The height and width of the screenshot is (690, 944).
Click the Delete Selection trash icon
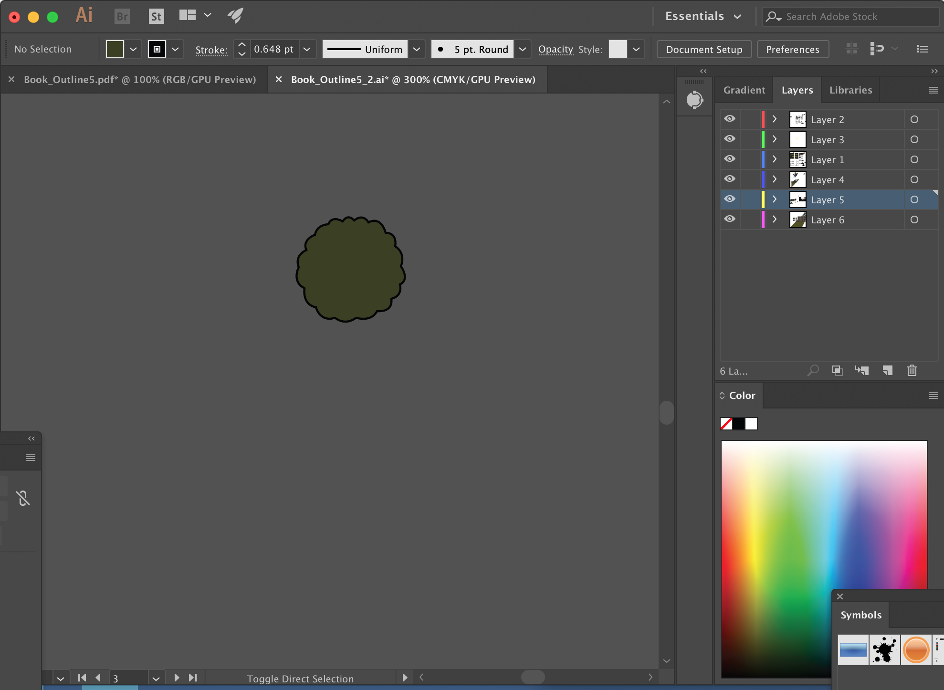(912, 370)
